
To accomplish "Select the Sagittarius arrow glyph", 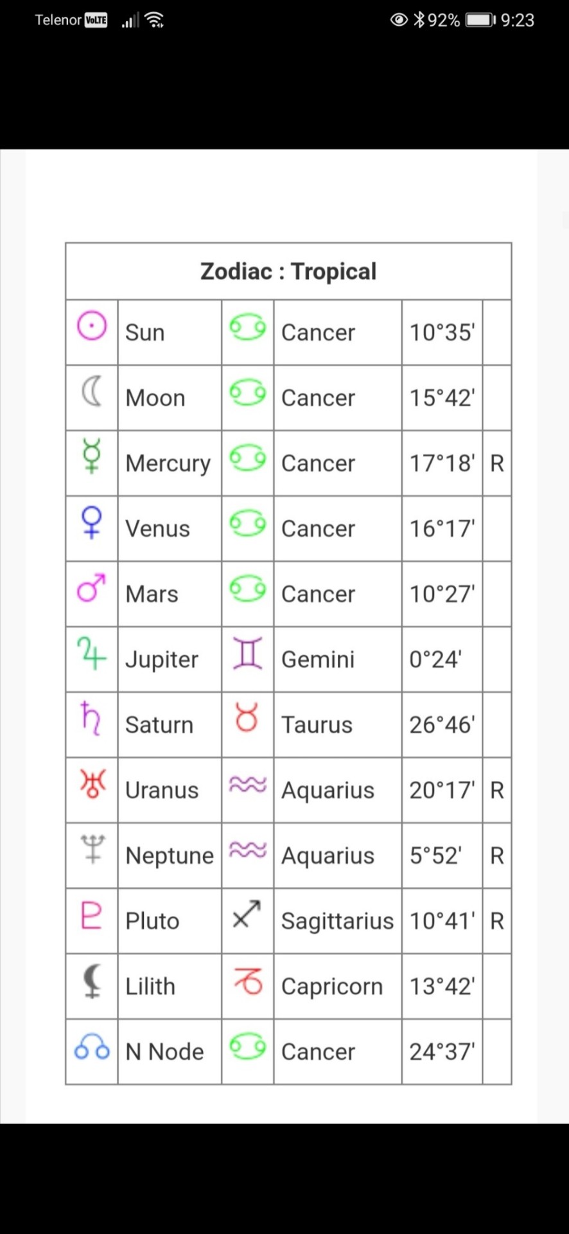I will coord(247,914).
